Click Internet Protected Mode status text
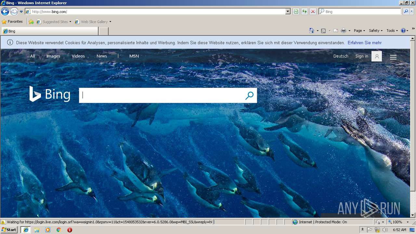This screenshot has height=234, width=416. coord(323,222)
